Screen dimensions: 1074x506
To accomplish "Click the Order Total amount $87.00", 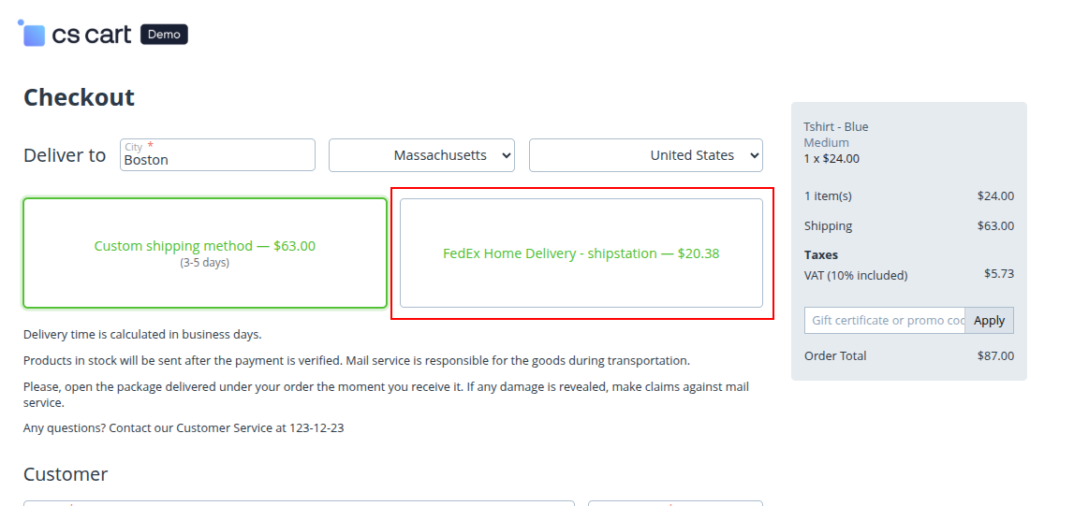I will click(x=995, y=356).
